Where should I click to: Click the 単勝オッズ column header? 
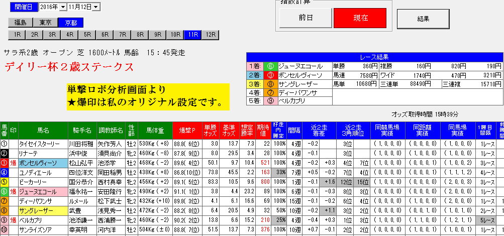tap(211, 131)
